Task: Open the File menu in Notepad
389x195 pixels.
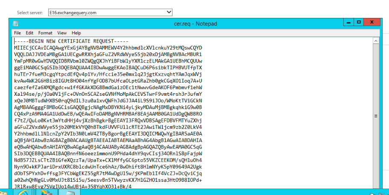Action: click(18, 33)
